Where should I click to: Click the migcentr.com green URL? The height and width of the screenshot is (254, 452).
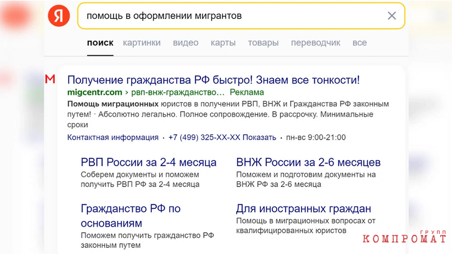click(94, 92)
